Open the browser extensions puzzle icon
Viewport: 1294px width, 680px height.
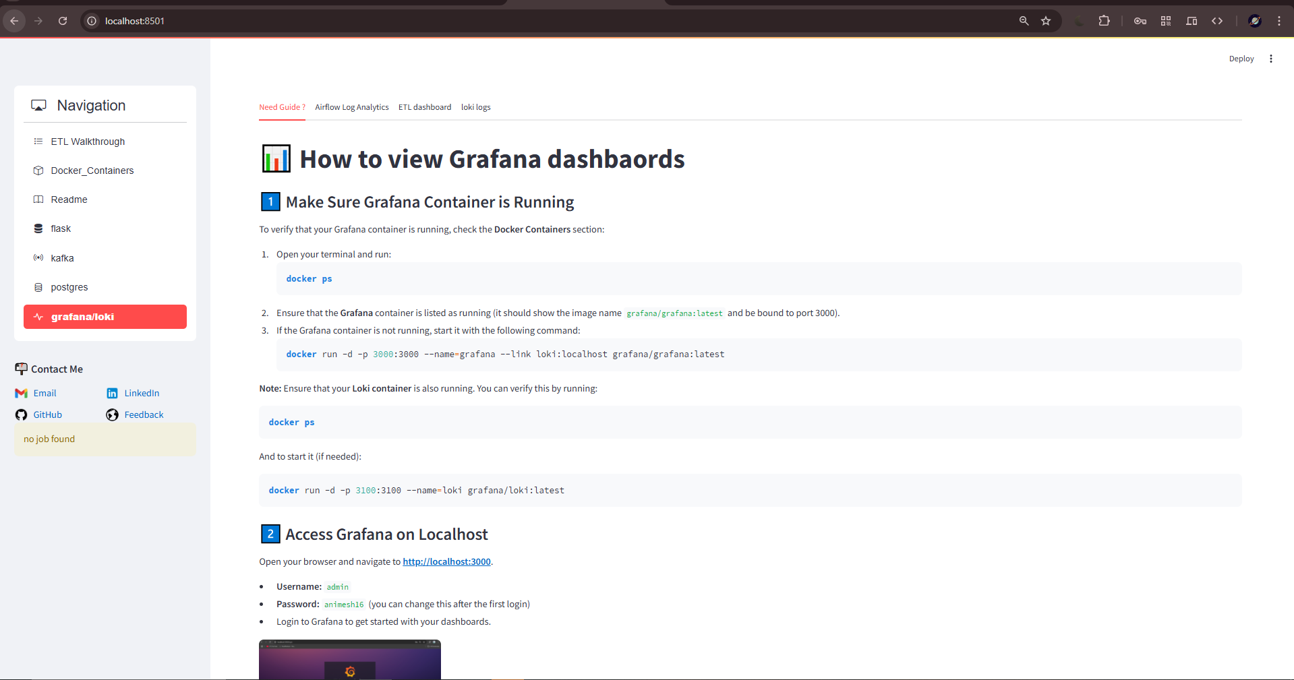pyautogui.click(x=1104, y=21)
